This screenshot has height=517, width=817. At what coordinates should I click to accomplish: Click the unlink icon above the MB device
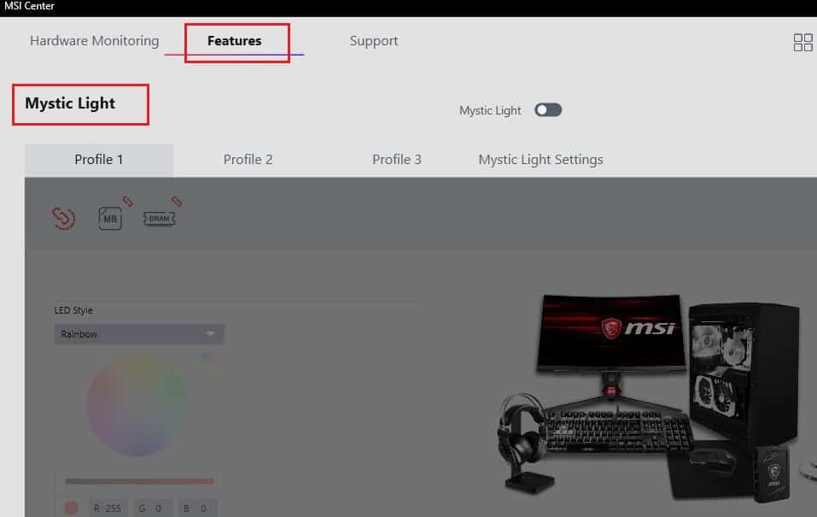pyautogui.click(x=128, y=201)
